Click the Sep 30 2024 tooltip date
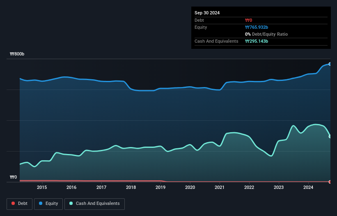Image resolution: width=337 pixels, height=216 pixels. coord(207,13)
